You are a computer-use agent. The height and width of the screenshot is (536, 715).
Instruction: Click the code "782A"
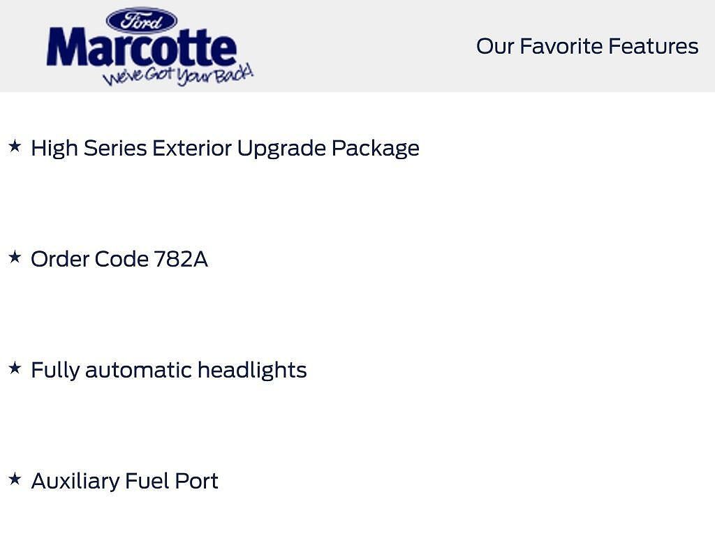(181, 259)
